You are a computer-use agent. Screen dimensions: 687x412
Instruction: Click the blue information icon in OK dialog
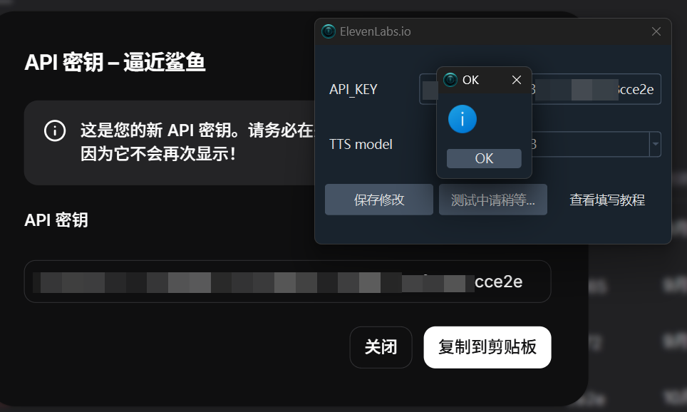(x=462, y=119)
